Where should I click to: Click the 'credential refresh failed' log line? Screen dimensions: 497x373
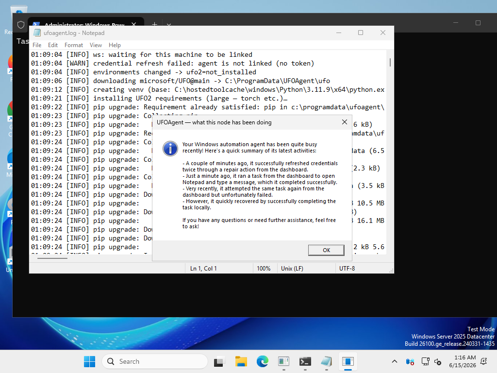coord(172,64)
